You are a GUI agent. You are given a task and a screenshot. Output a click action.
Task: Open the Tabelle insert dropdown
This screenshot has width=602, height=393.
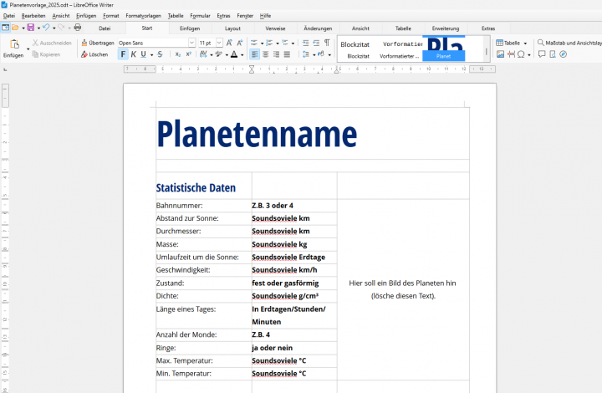[x=526, y=43]
